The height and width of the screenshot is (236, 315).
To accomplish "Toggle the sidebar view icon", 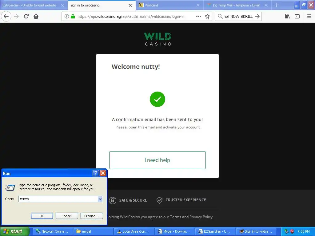I will coord(297,17).
